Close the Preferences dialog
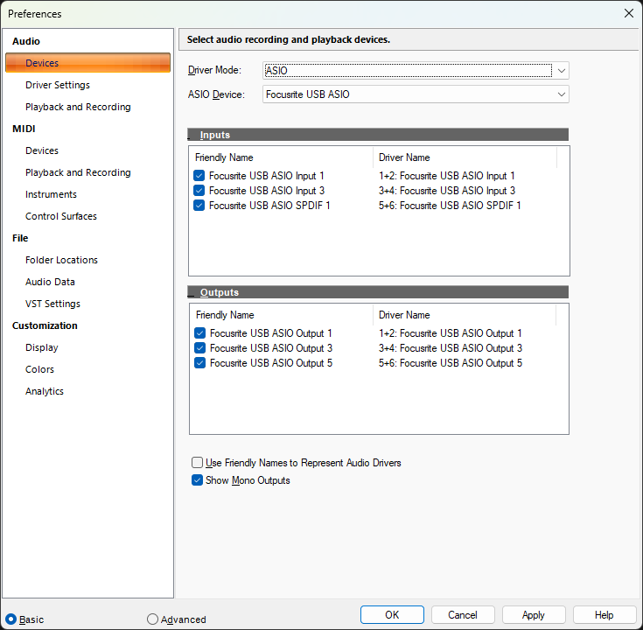 click(629, 13)
